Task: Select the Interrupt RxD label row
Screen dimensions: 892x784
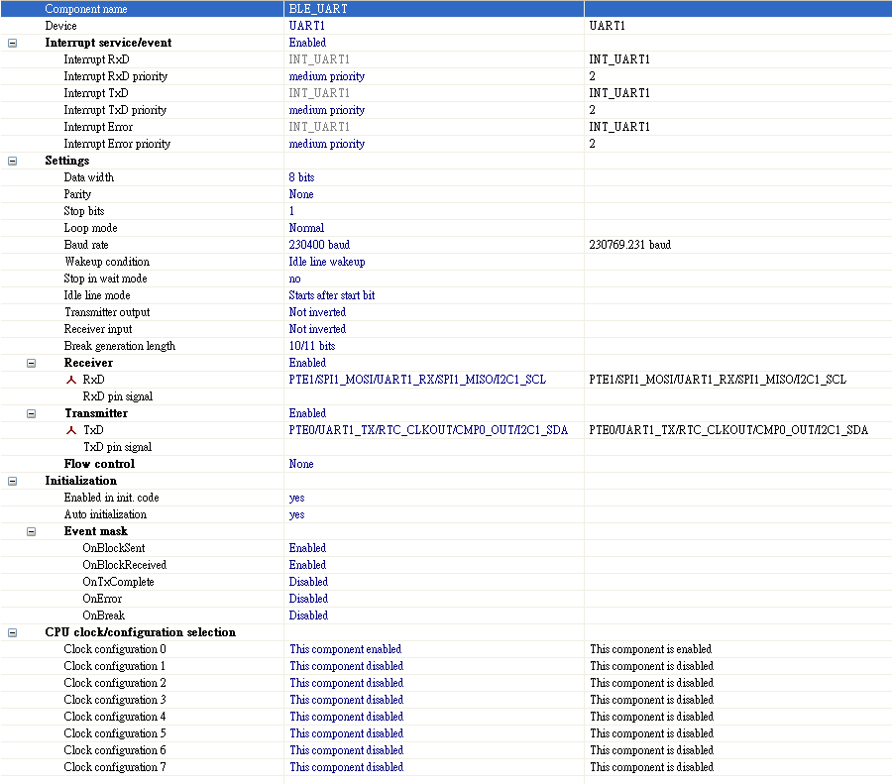Action: [x=97, y=59]
